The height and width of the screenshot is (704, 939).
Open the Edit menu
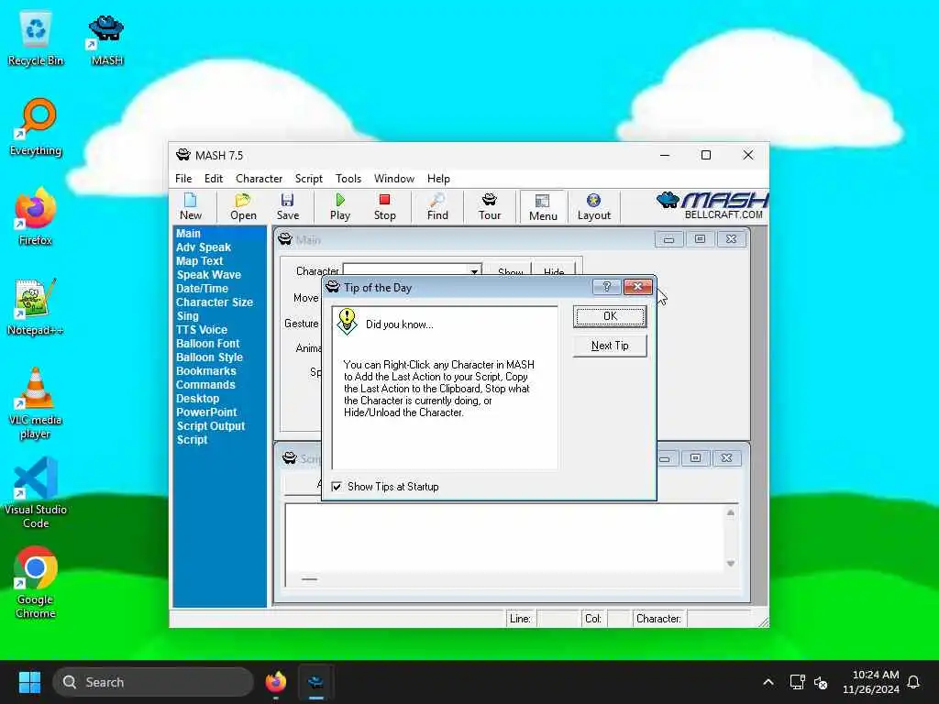pyautogui.click(x=213, y=179)
